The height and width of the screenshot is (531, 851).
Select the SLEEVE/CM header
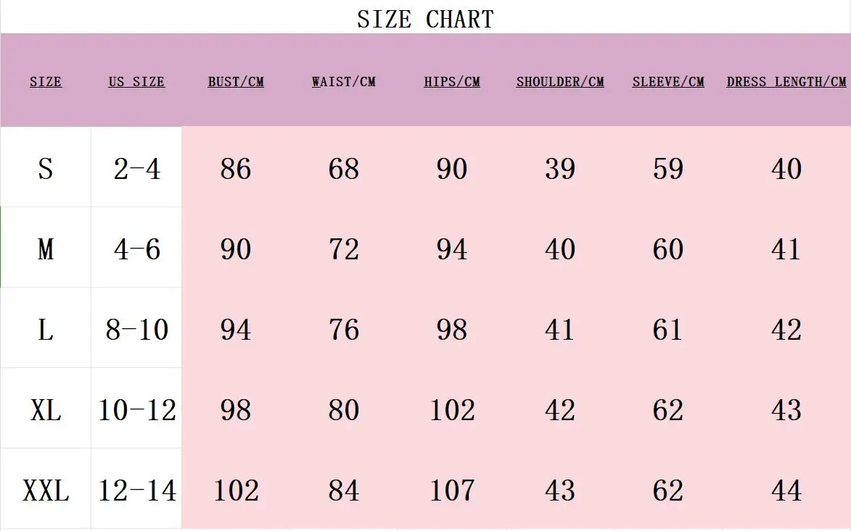tap(668, 82)
